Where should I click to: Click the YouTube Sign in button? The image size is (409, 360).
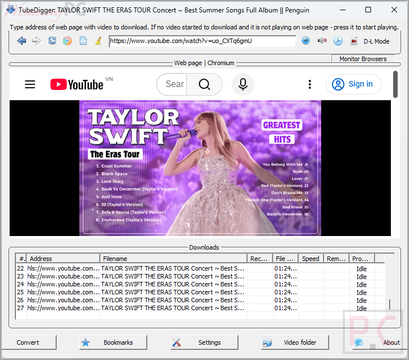(353, 84)
